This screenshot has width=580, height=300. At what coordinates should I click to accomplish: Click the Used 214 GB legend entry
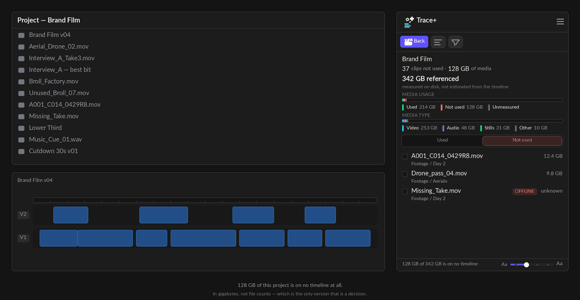(x=419, y=107)
